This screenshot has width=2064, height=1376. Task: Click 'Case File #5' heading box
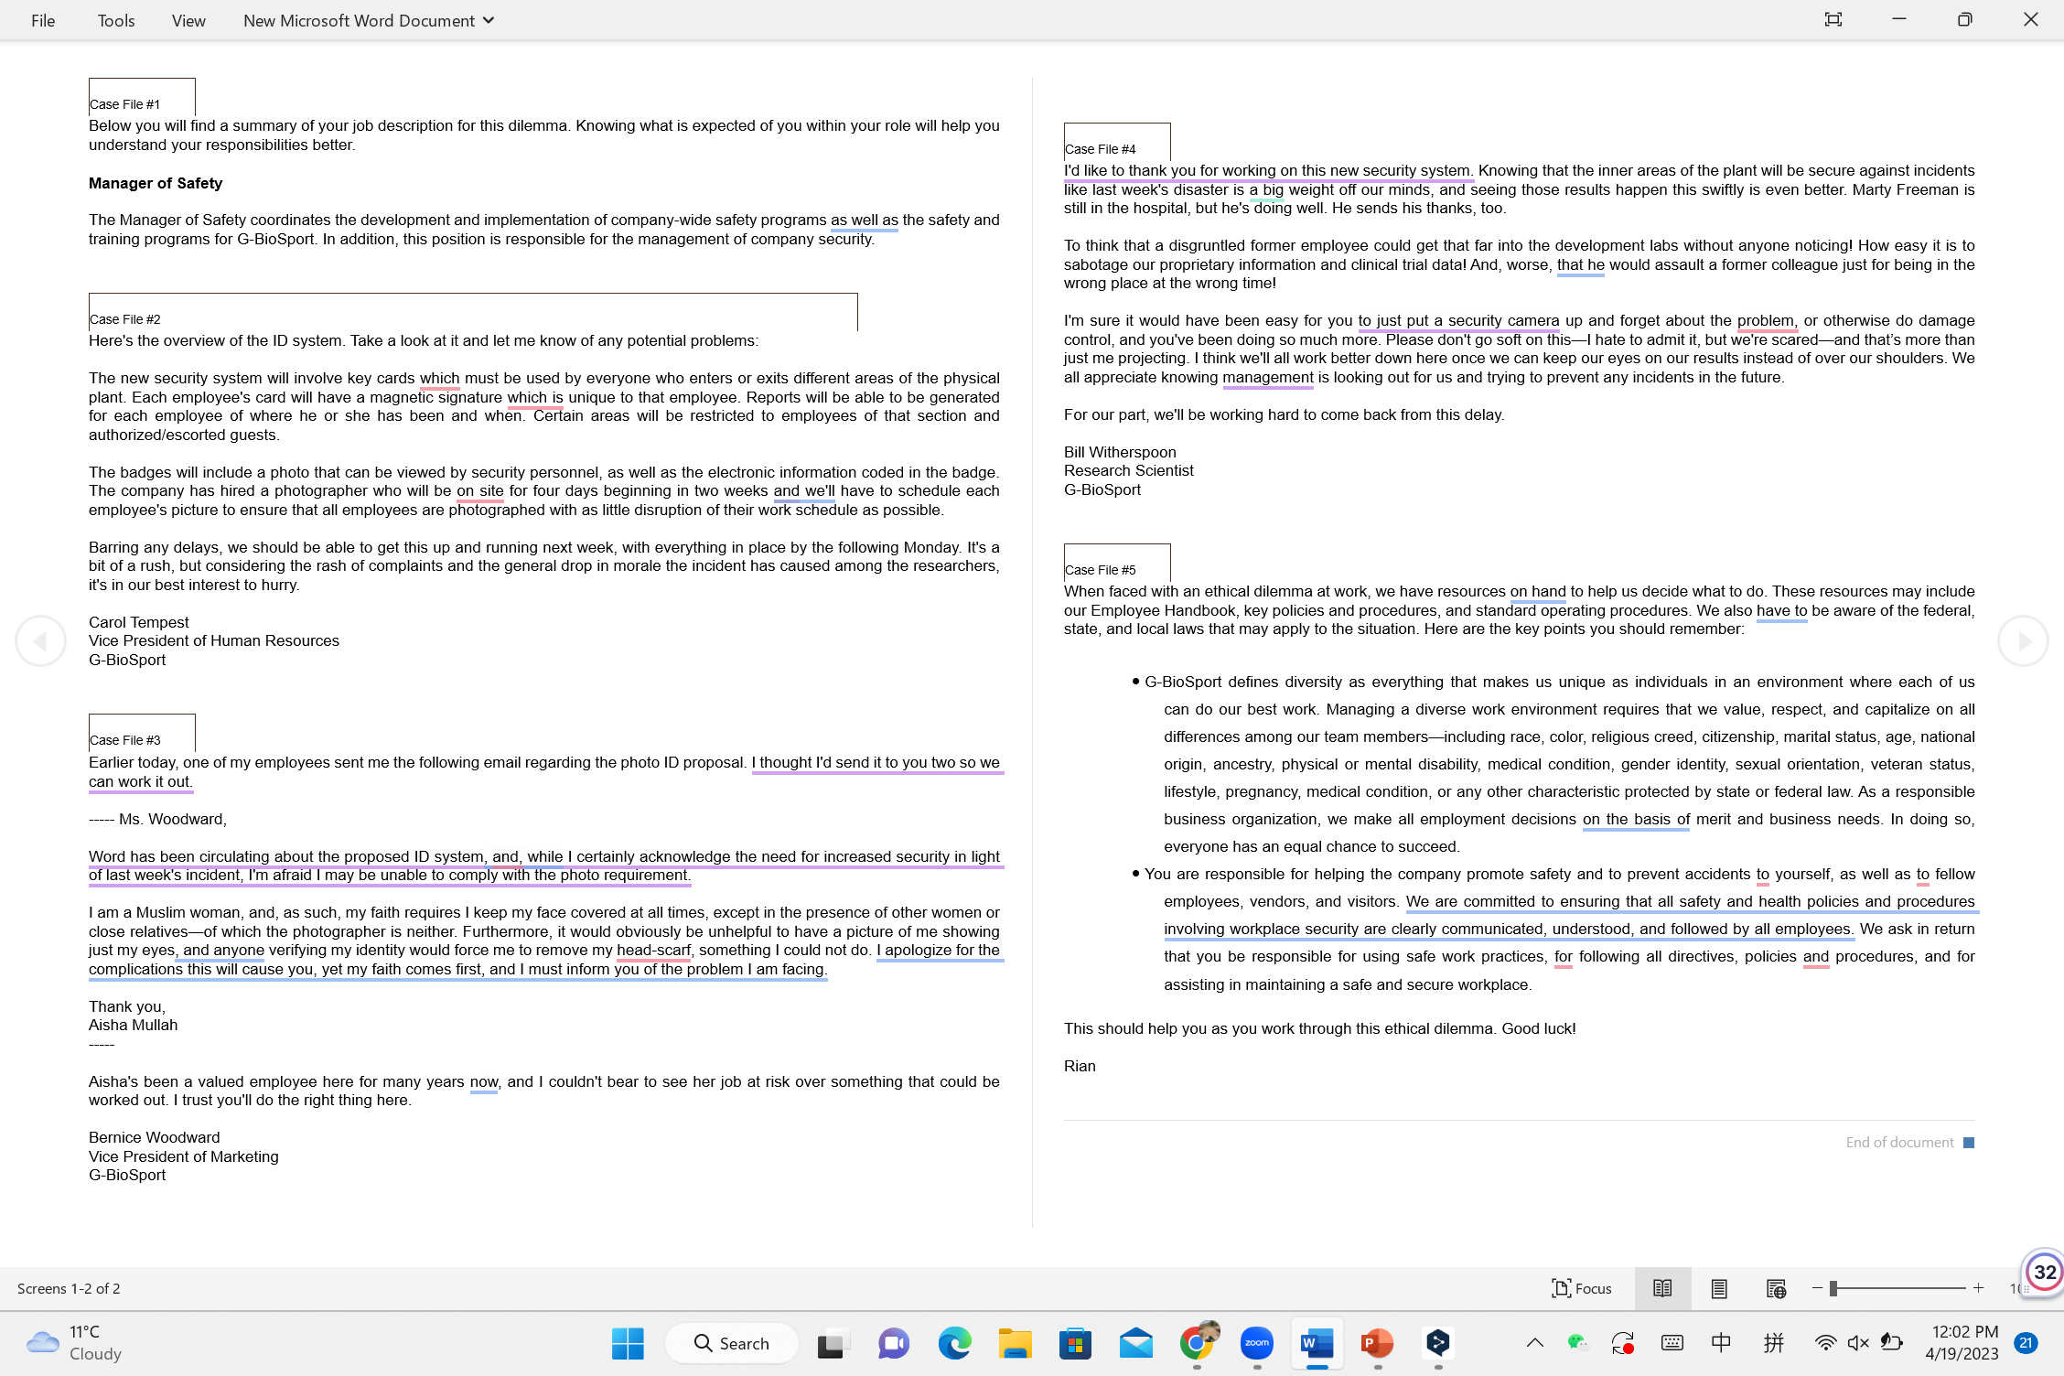(x=1117, y=562)
